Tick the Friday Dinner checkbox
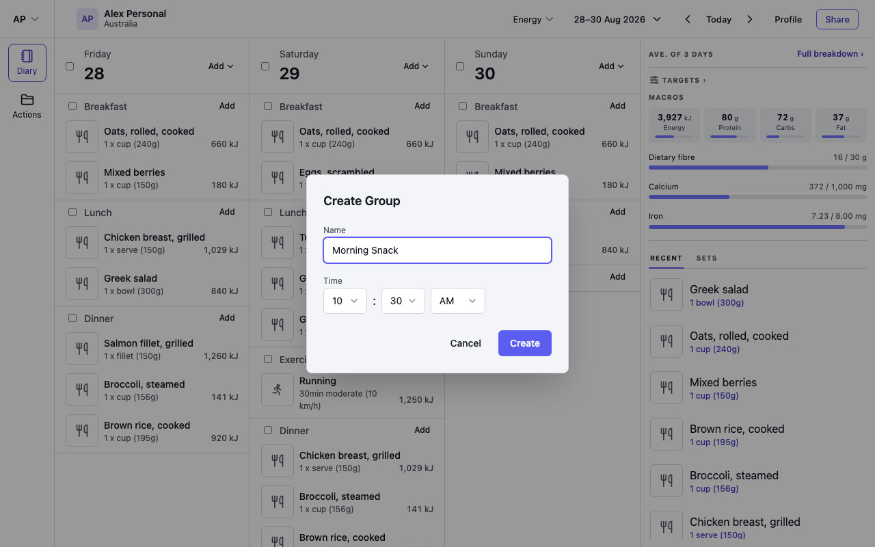Image resolution: width=875 pixels, height=547 pixels. 72,318
